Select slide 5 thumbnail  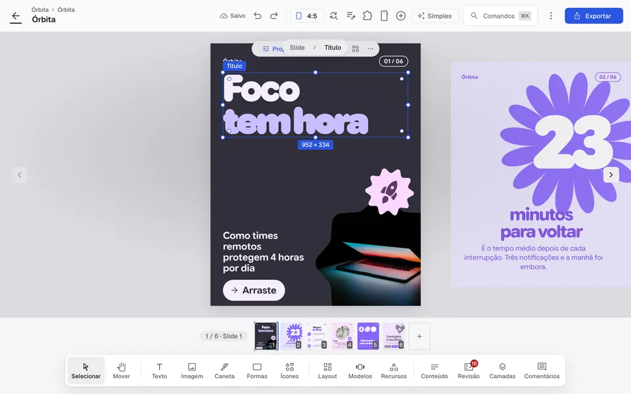coord(368,336)
